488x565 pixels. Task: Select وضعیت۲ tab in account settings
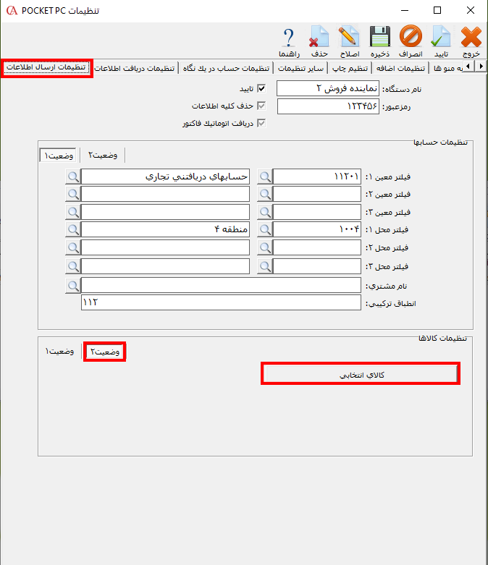[x=104, y=155]
